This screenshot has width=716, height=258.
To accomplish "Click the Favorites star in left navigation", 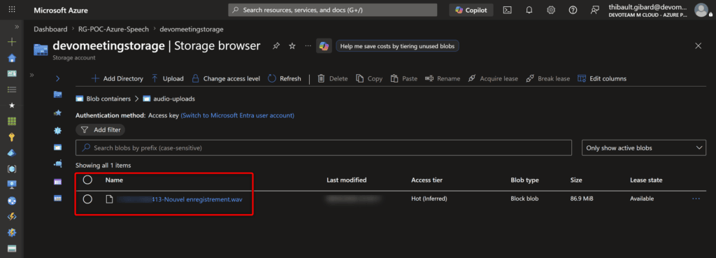I will click(x=13, y=106).
